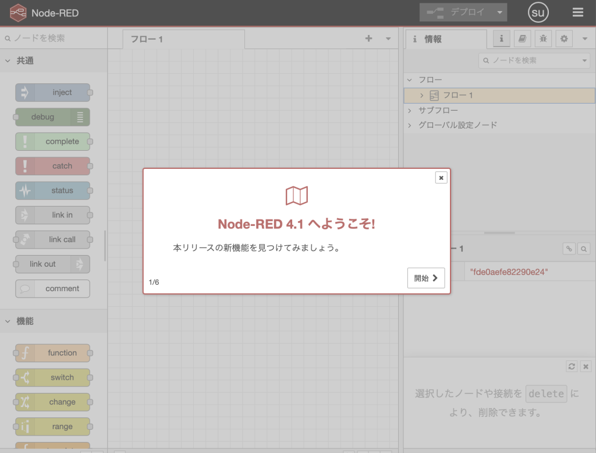The image size is (596, 453).
Task: Click the SU user profile icon
Action: [x=538, y=12]
